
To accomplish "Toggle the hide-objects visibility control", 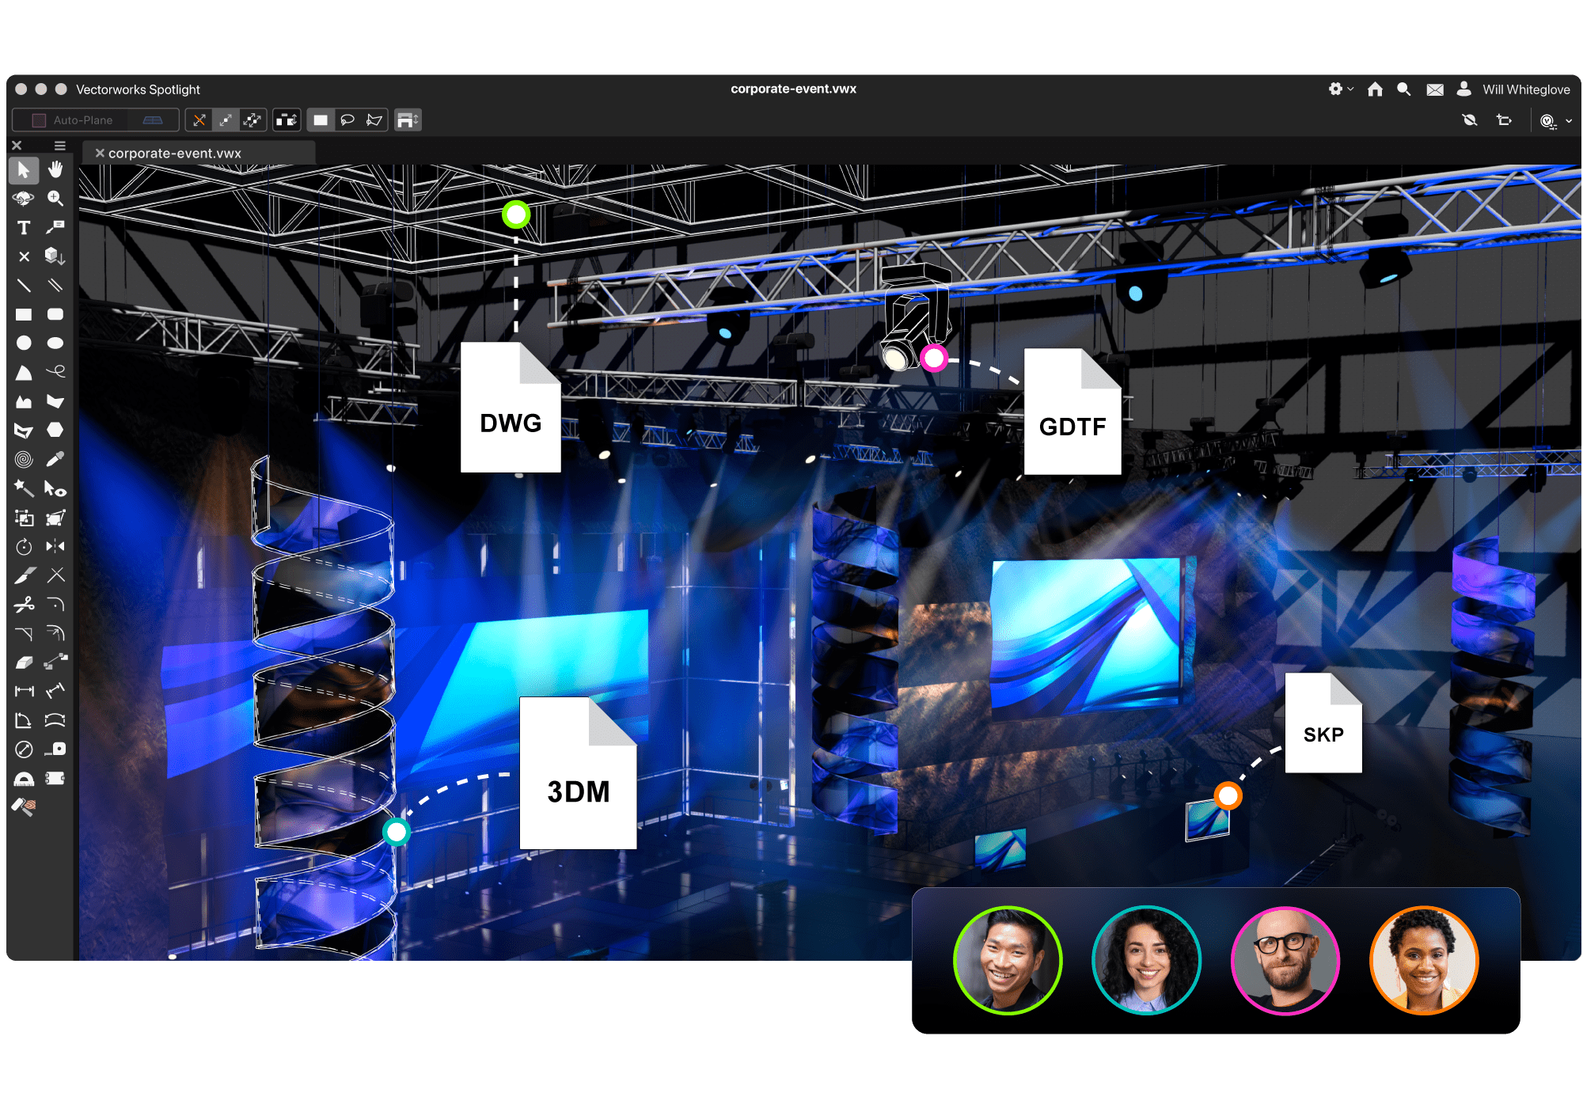I will [1470, 120].
